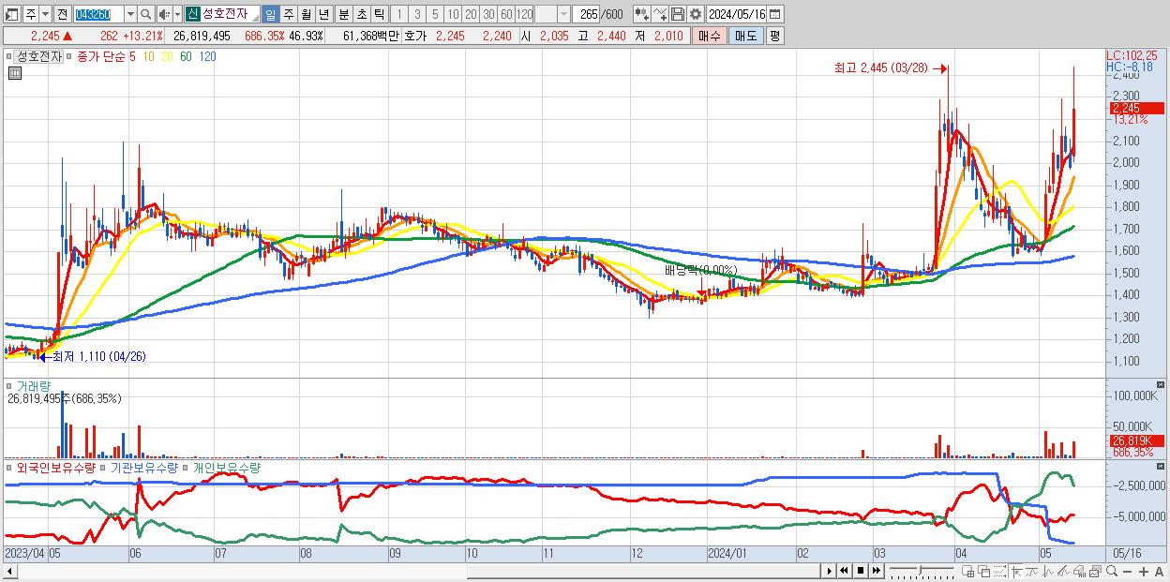Screen dimensions: 1170x582
Task: Open chart settings gear icon
Action: 696,15
